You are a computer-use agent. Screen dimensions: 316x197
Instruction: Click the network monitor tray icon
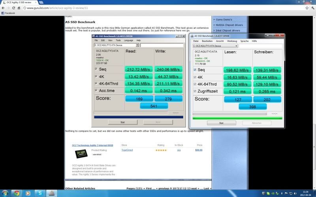(291, 193)
